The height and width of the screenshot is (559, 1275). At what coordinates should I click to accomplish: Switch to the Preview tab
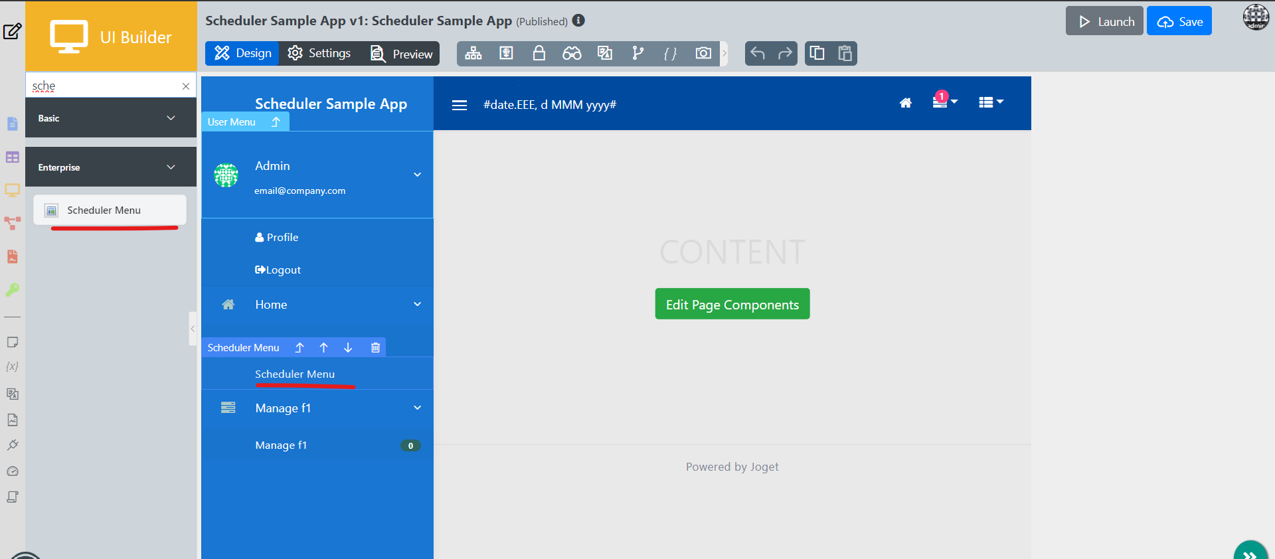coord(401,53)
